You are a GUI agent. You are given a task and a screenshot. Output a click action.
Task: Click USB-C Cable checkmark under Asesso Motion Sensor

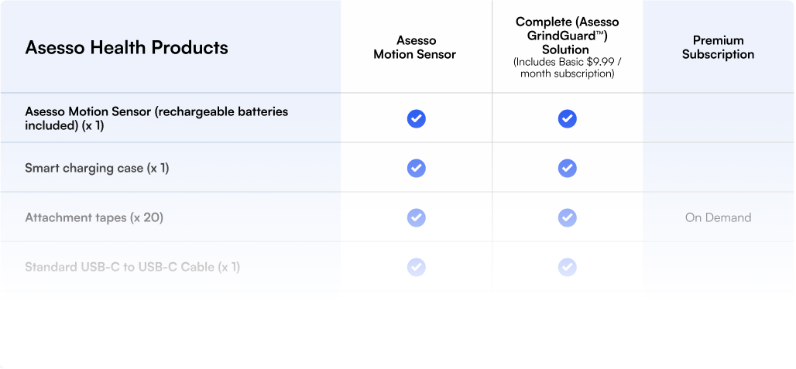coord(417,267)
